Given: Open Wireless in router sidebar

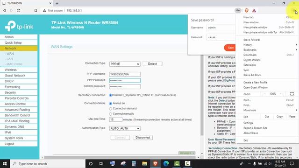Looking at the screenshot, I should tap(19, 70).
